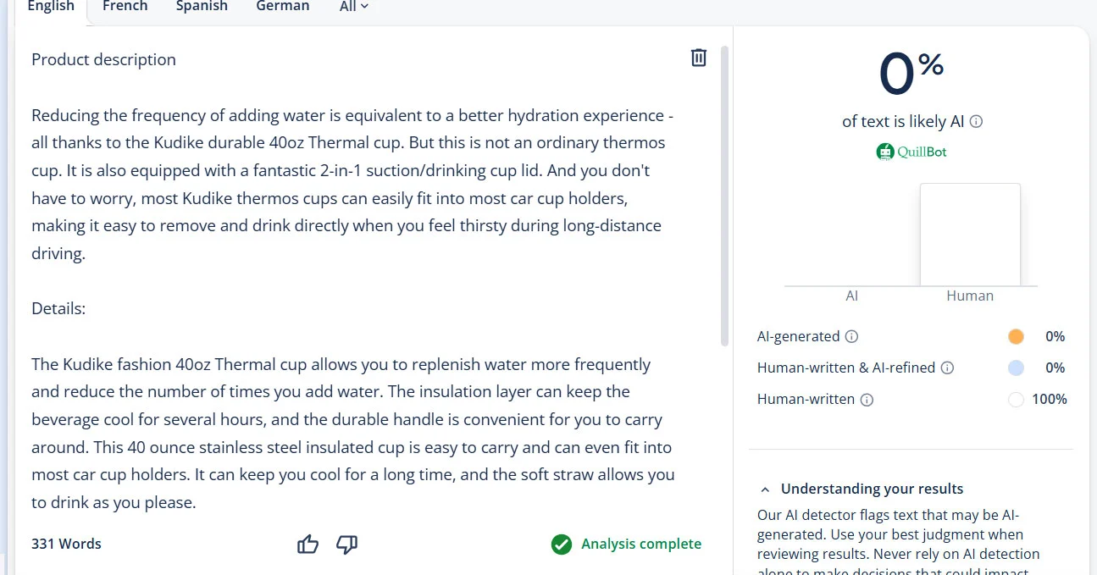This screenshot has height=575, width=1097.
Task: Click the green Analysis complete checkmark
Action: point(561,545)
